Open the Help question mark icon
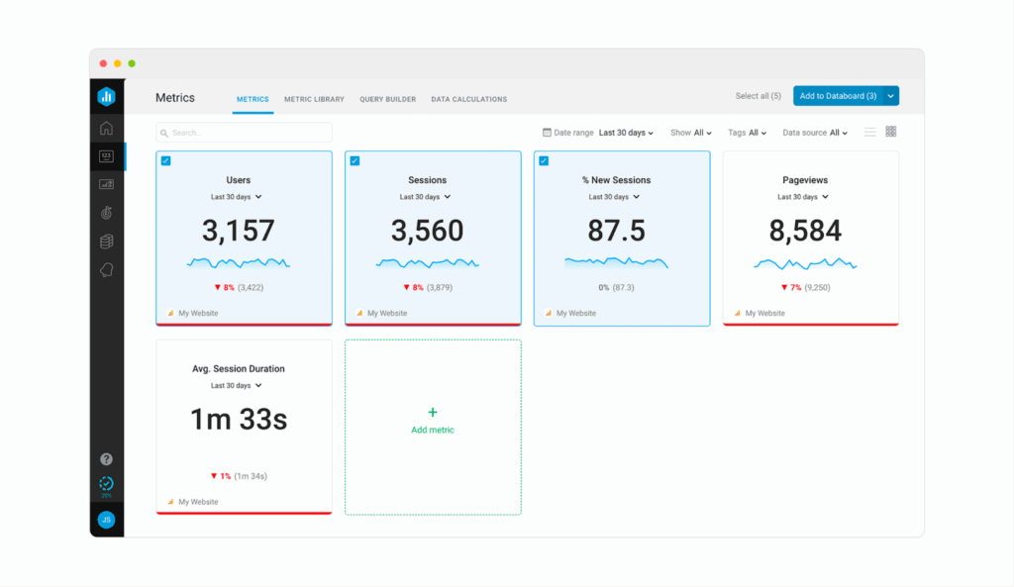 point(107,458)
